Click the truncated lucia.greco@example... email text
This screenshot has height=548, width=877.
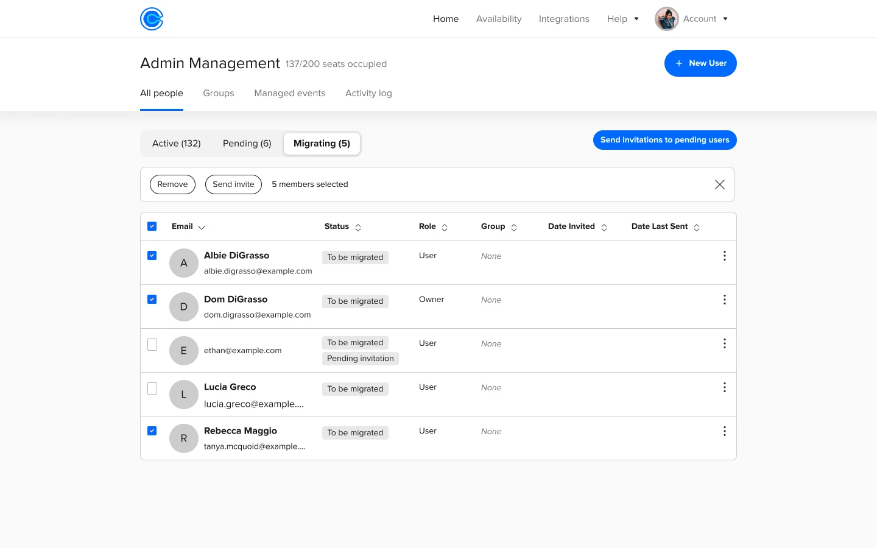(254, 404)
